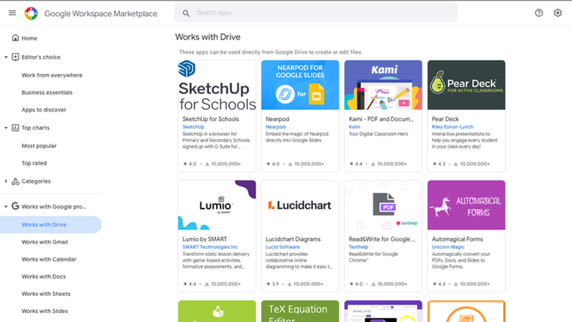Viewport: 572px width, 322px height.
Task: Open the Pear Deck app thumbnail
Action: [x=466, y=85]
